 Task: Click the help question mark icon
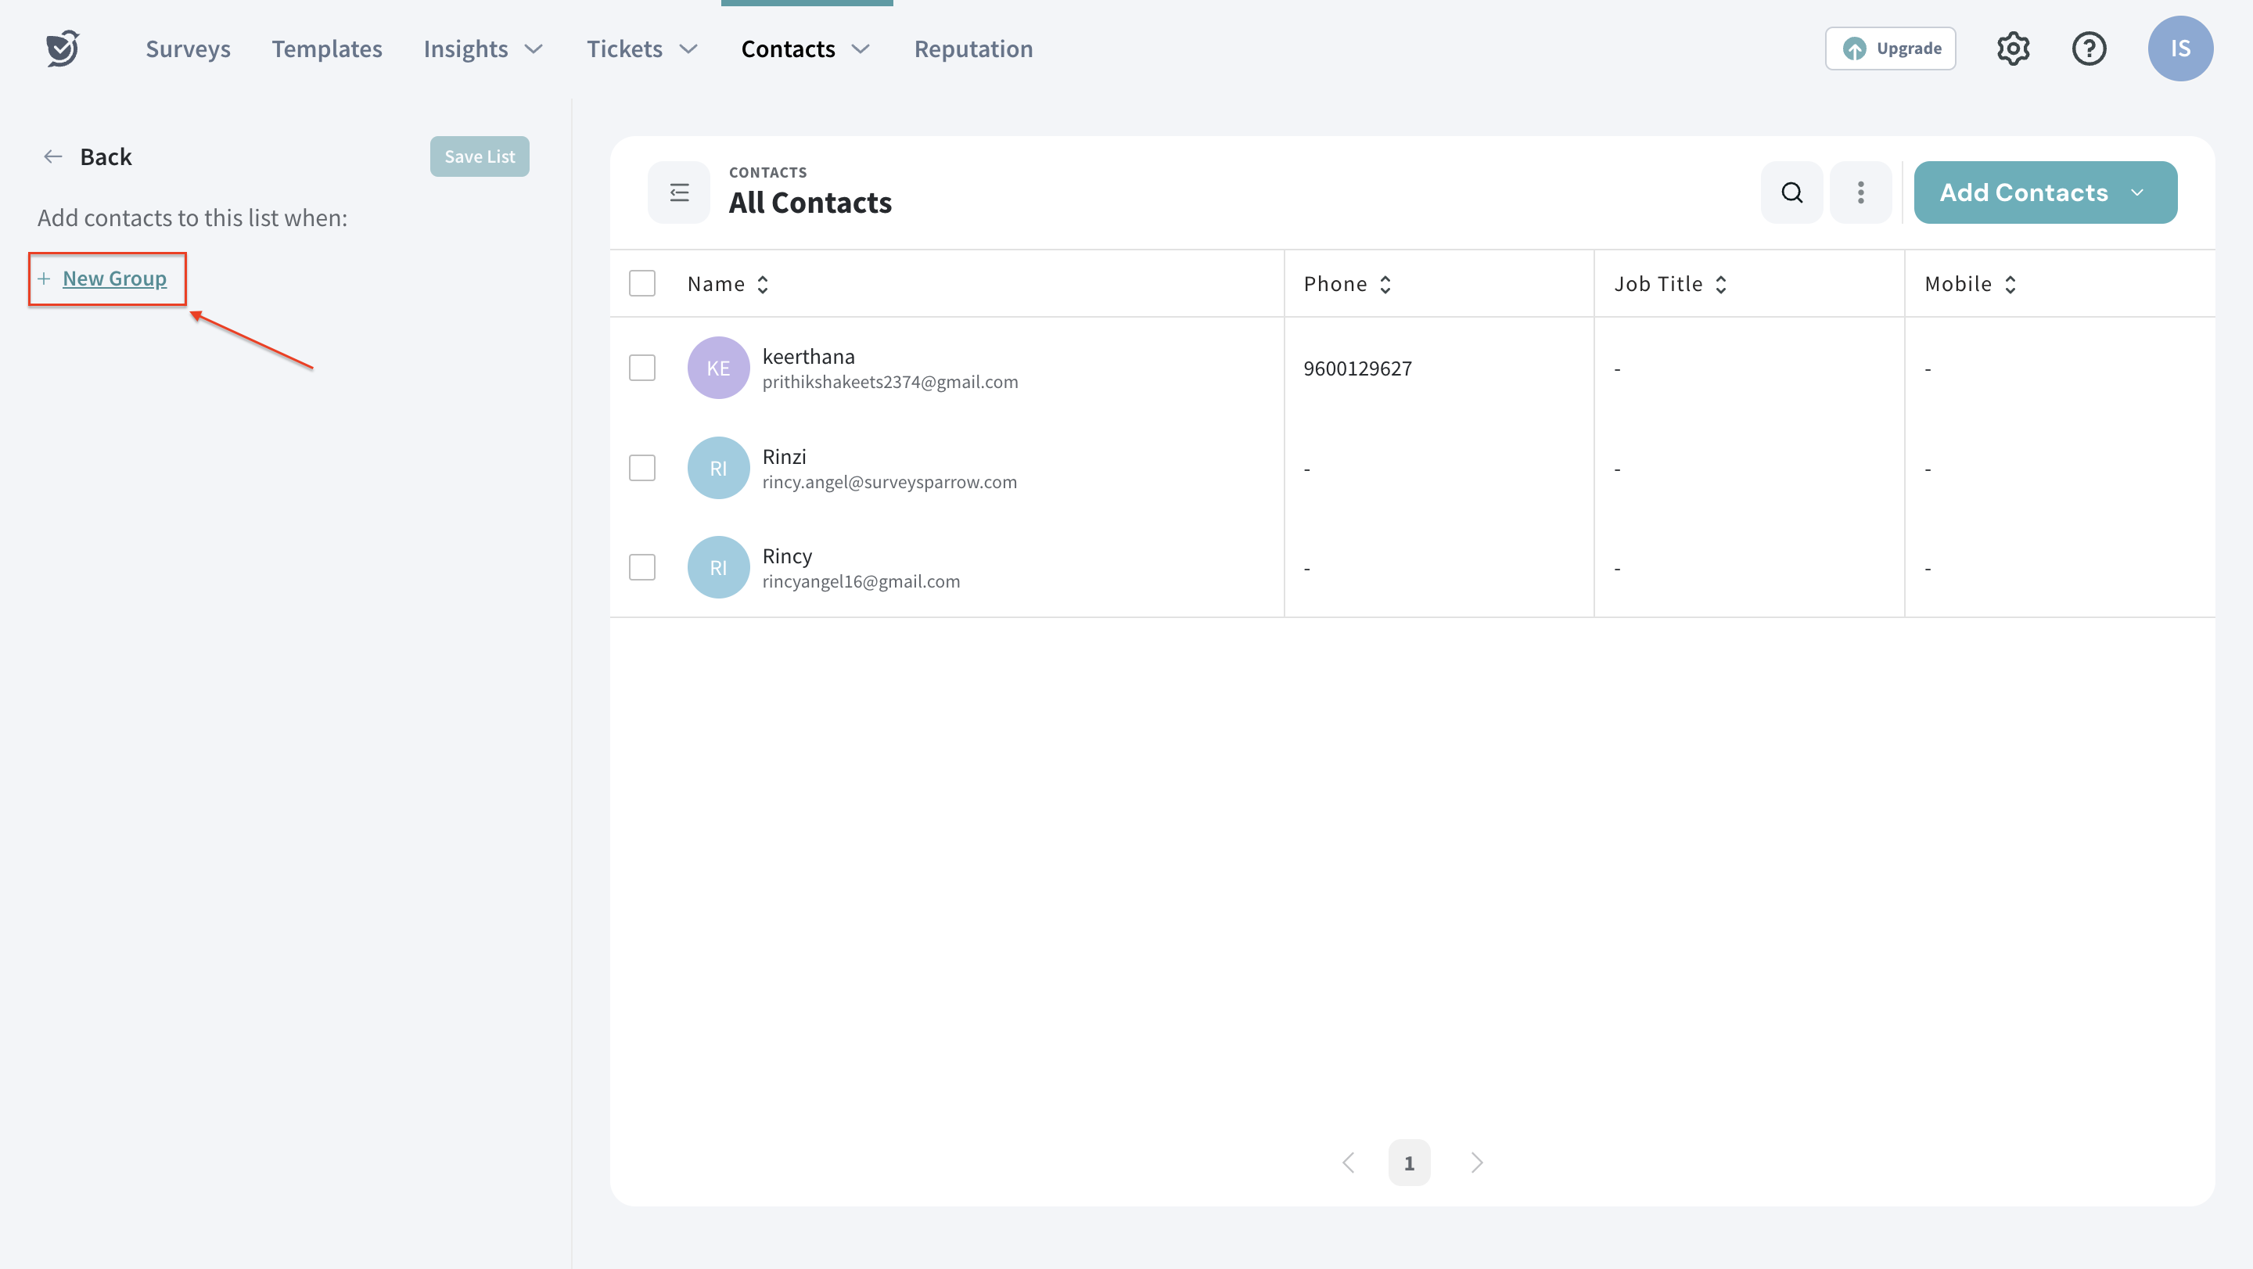[2089, 48]
